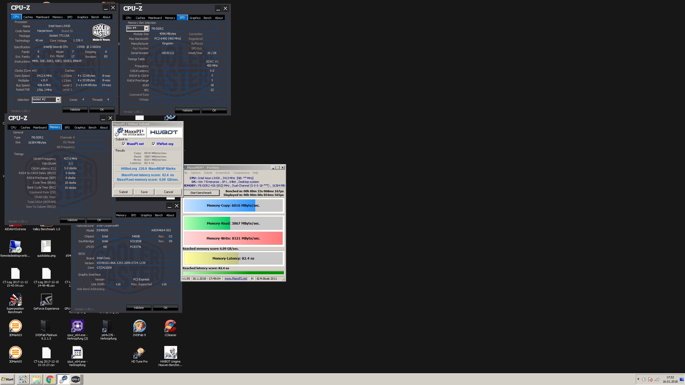Open Help menu in MaxxMEM²
685x385 pixels.
[256, 173]
